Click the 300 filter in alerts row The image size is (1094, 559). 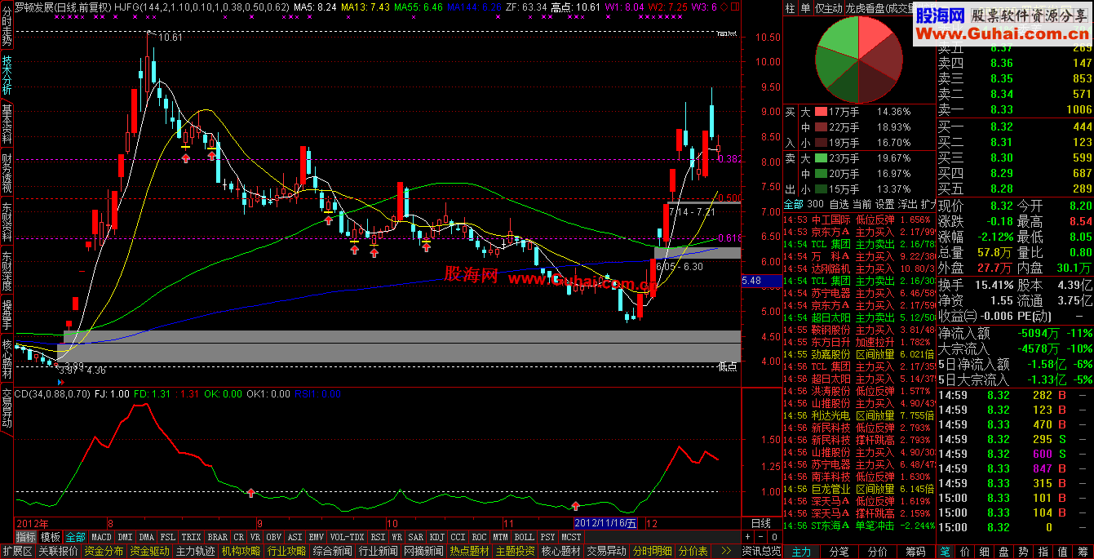[x=815, y=203]
